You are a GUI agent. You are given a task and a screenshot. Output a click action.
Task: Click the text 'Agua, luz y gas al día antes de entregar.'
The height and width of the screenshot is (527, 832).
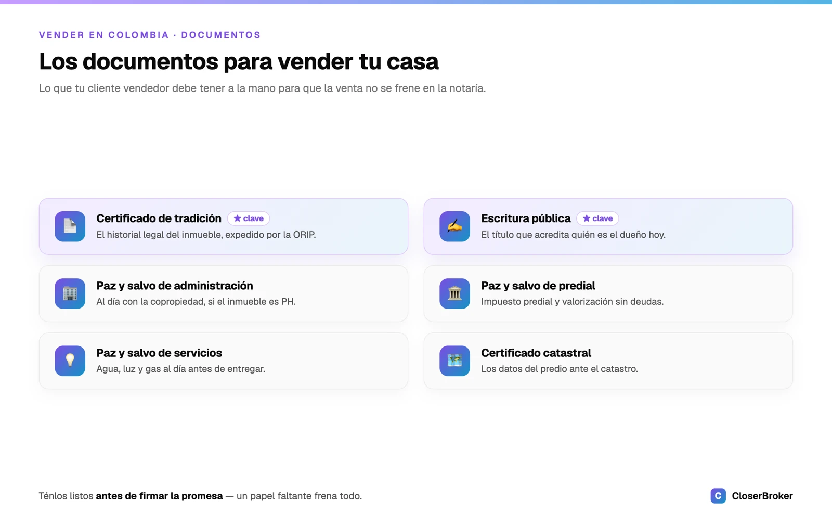pyautogui.click(x=181, y=369)
